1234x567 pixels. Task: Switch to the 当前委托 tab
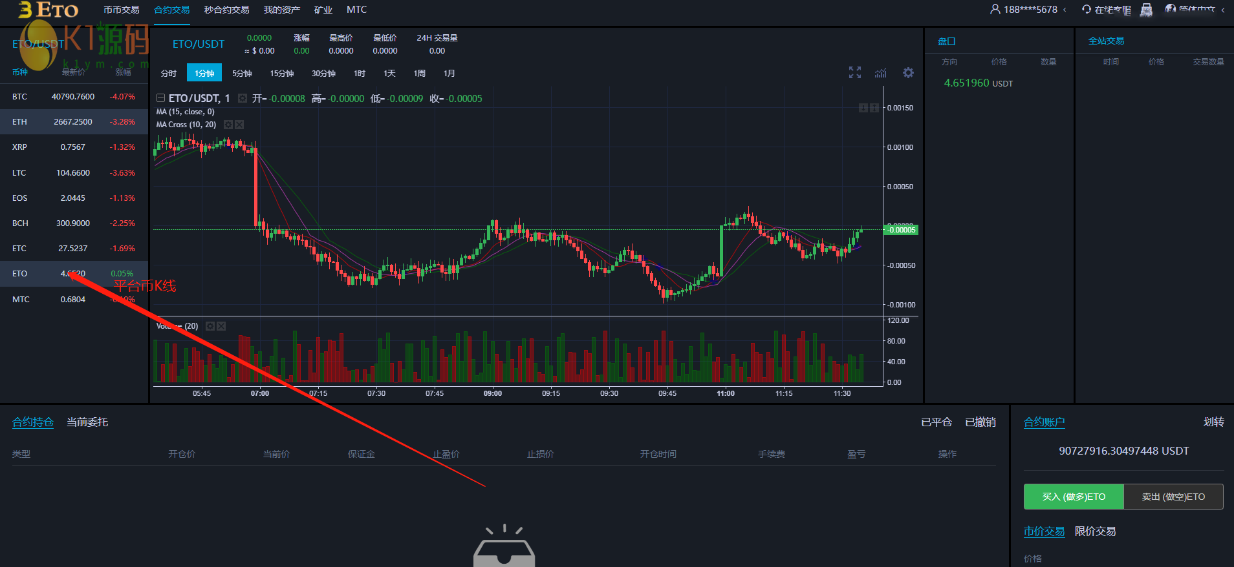87,422
